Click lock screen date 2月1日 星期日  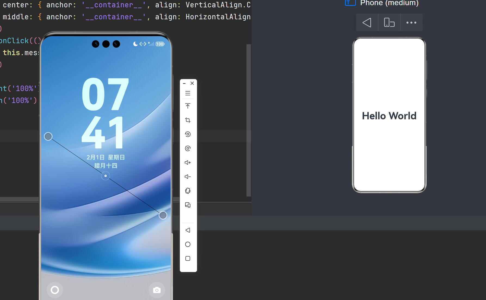click(106, 157)
